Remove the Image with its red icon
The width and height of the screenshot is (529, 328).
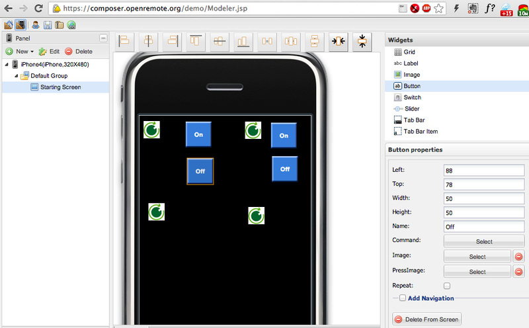[x=519, y=257]
